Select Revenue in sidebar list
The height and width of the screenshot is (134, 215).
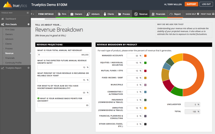point(9,53)
